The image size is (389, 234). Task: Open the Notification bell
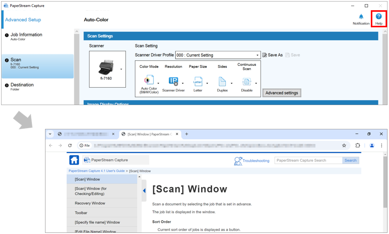click(361, 19)
